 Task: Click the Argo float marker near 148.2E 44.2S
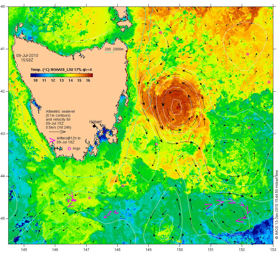[x=123, y=186]
